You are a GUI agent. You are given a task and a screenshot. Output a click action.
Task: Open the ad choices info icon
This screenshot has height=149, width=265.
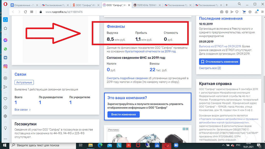pos(183,129)
